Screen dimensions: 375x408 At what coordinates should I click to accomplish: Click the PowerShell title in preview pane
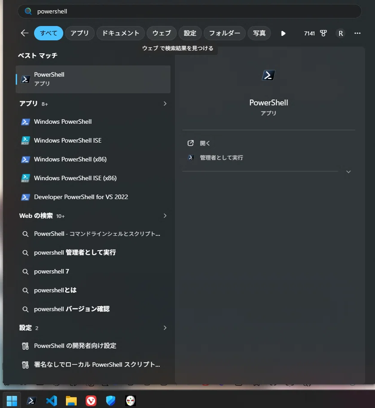[269, 103]
